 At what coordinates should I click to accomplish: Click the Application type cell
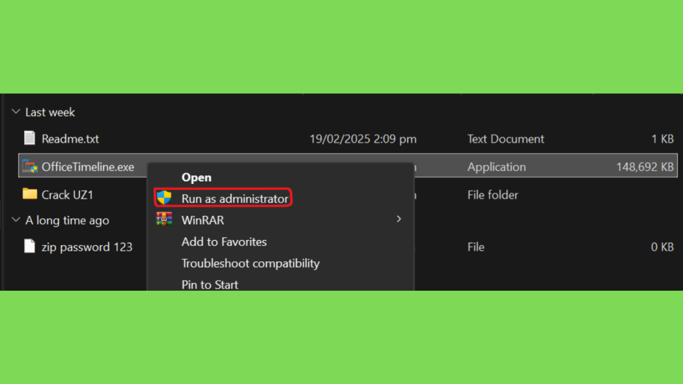pos(496,167)
